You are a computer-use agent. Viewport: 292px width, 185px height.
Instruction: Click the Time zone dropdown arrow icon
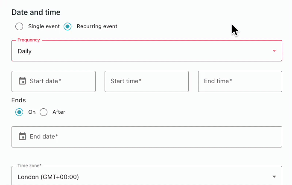(x=274, y=176)
